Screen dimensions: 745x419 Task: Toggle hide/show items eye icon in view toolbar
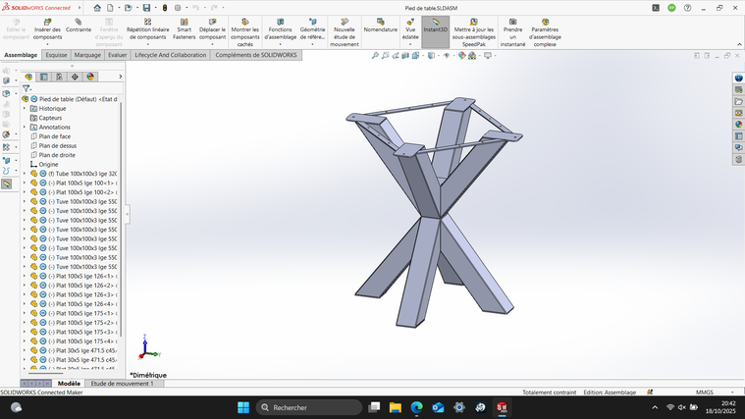click(448, 56)
